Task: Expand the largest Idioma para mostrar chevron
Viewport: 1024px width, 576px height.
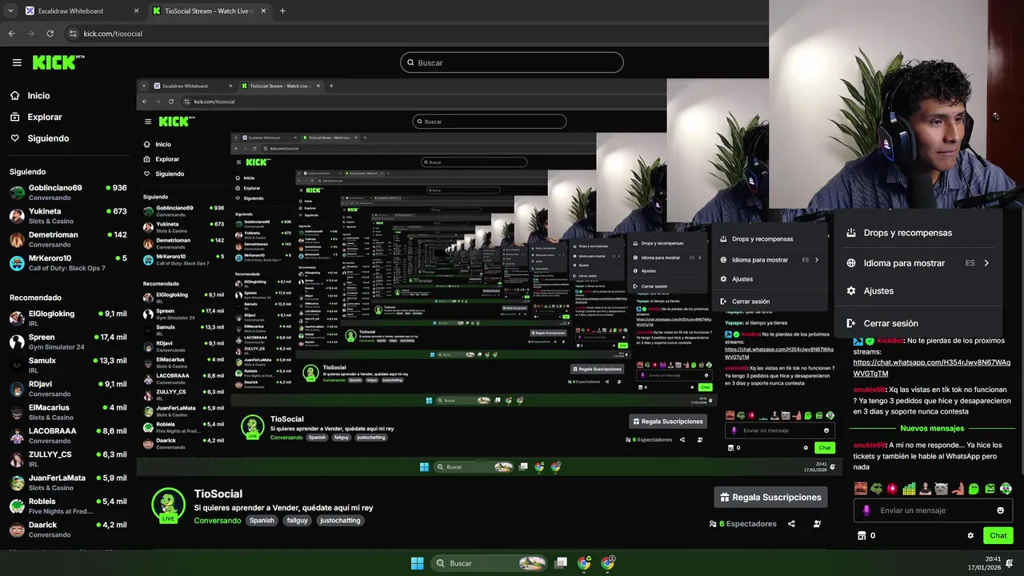Action: tap(986, 263)
